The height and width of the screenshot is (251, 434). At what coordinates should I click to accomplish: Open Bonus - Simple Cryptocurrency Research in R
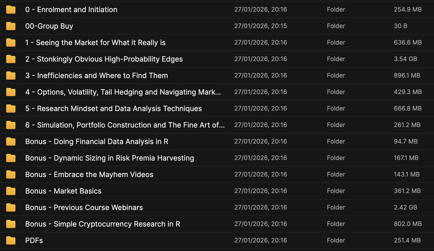(103, 224)
